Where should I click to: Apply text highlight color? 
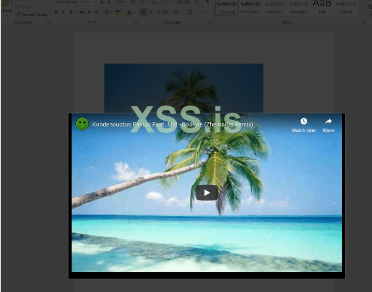point(118,12)
